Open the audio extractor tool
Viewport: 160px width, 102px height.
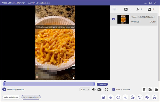coord(140,97)
